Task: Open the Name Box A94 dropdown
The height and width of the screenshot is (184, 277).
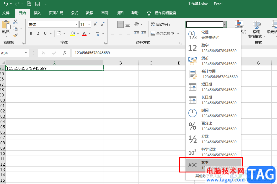Action: tap(26, 53)
